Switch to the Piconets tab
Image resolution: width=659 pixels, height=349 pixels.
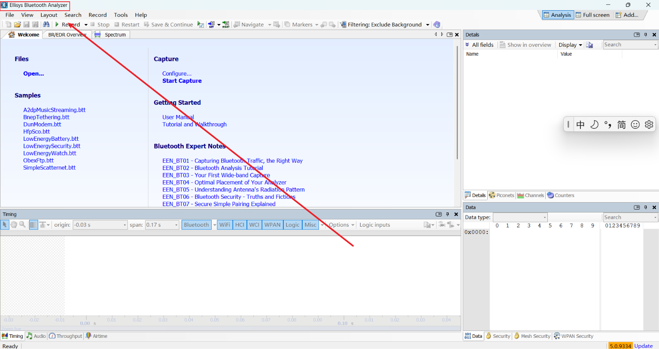click(501, 195)
